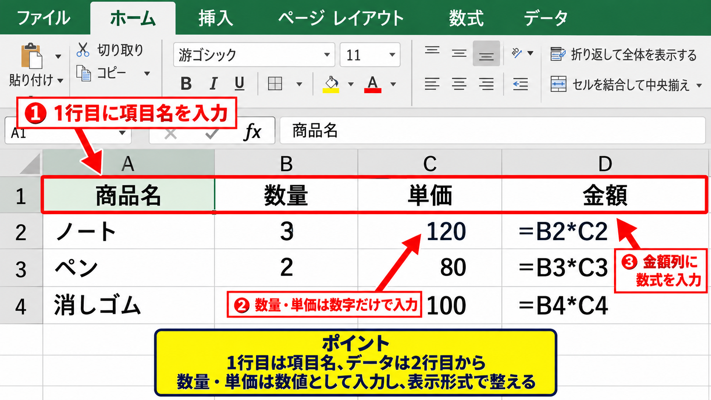
Task: Apply red font color
Action: point(373,84)
